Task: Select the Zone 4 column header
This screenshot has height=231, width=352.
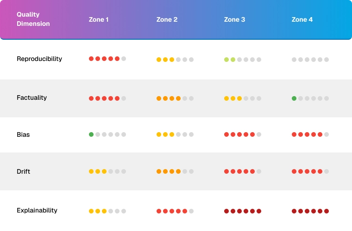Action: pyautogui.click(x=302, y=19)
